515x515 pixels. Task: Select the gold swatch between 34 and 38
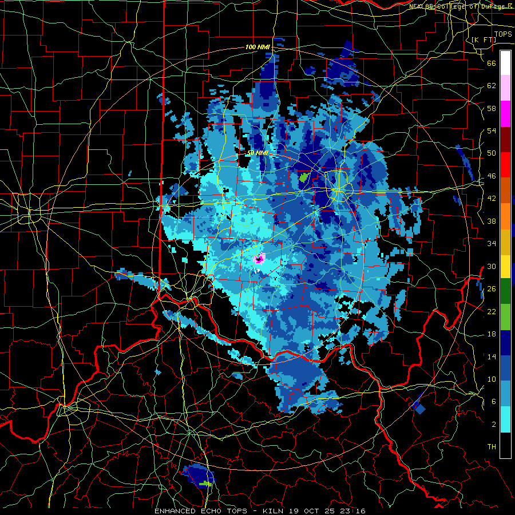(x=505, y=241)
